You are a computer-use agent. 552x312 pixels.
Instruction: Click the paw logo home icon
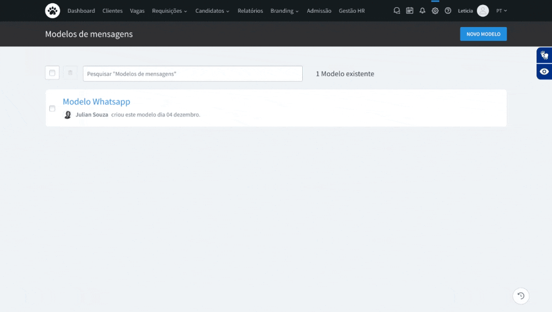(x=52, y=11)
